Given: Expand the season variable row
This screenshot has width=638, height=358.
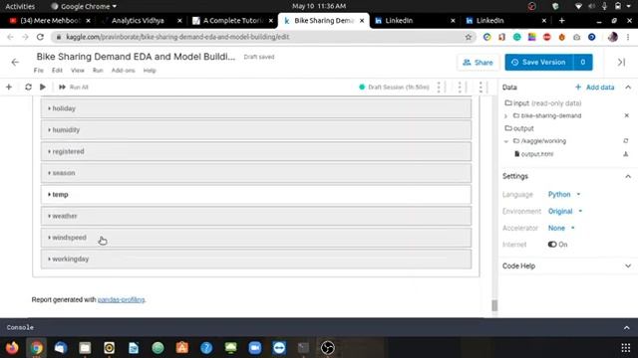Looking at the screenshot, I should click(256, 173).
